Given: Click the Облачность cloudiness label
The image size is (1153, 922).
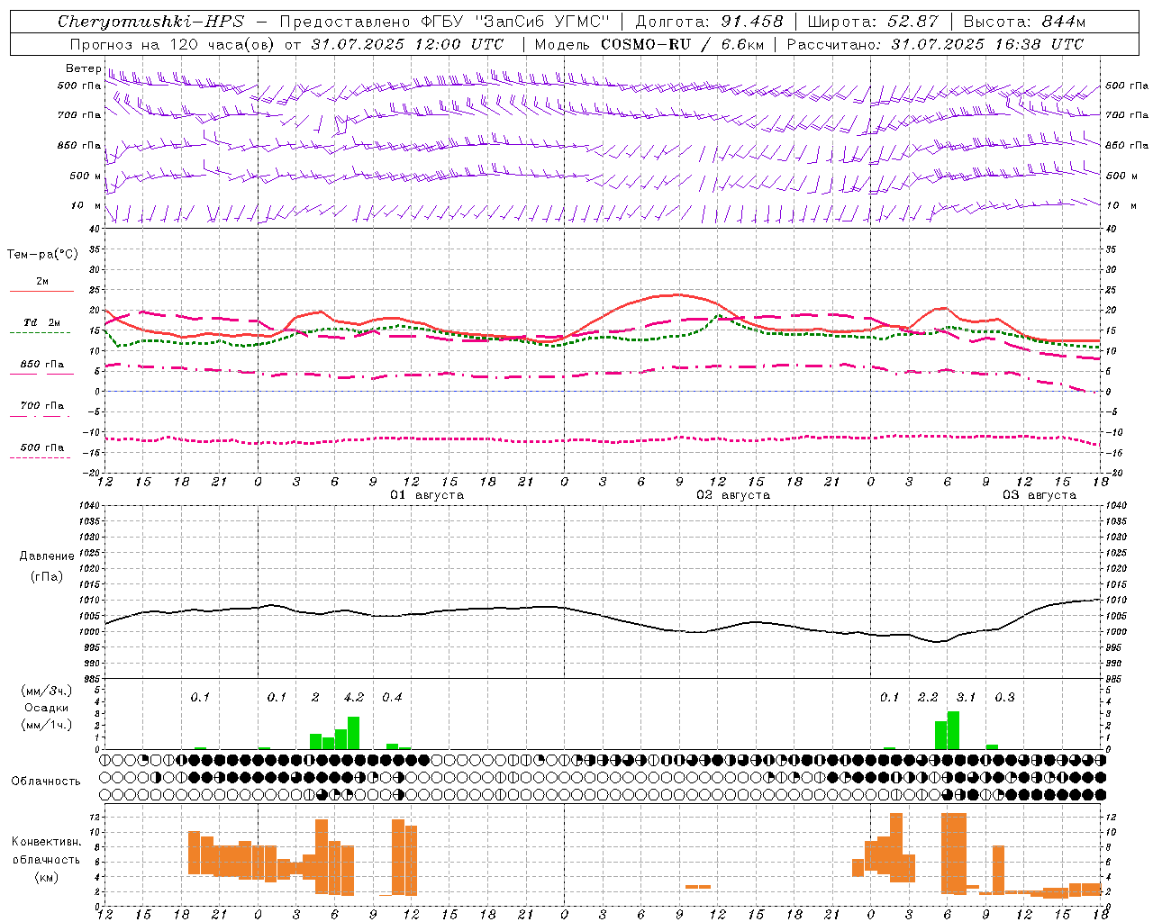Looking at the screenshot, I should click(46, 781).
